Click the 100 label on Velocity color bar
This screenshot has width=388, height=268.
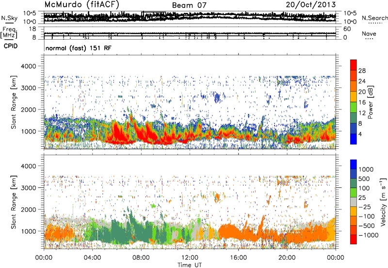point(364,188)
